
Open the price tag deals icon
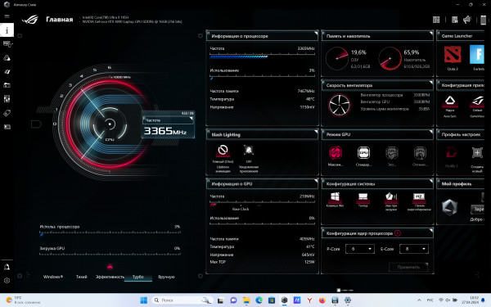click(x=7, y=113)
